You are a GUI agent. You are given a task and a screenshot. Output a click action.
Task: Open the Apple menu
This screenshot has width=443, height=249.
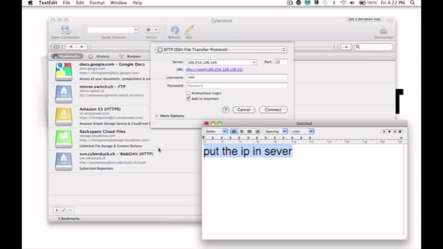(x=30, y=3)
